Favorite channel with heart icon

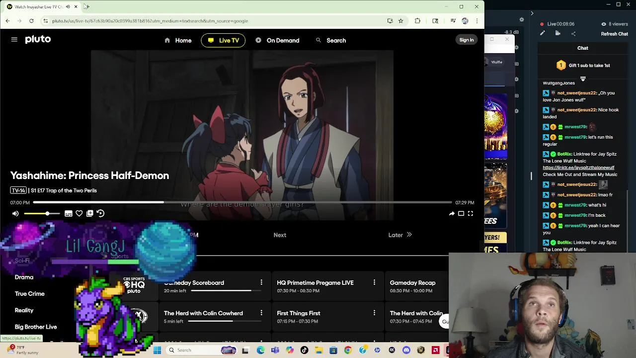79,213
